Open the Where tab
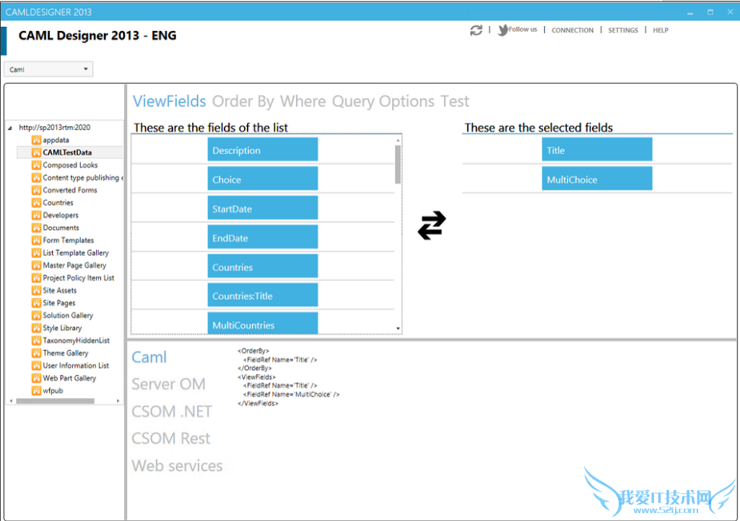The width and height of the screenshot is (740, 521). 302,101
